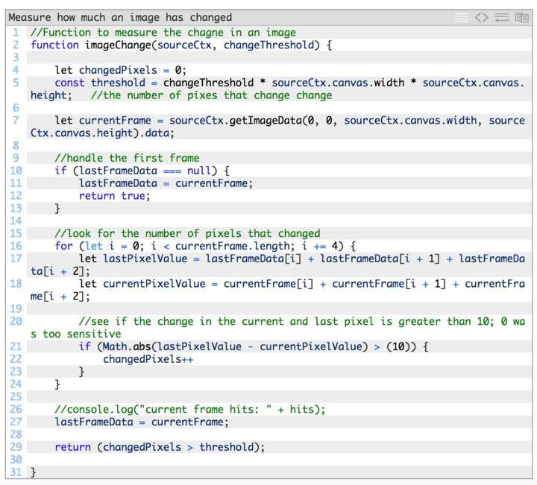Click 'if (lastFrameData === null) {' line

142,171
